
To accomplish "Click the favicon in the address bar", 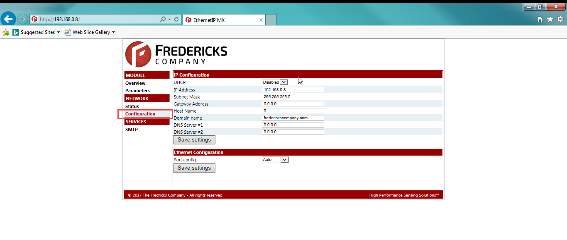I will (x=34, y=19).
